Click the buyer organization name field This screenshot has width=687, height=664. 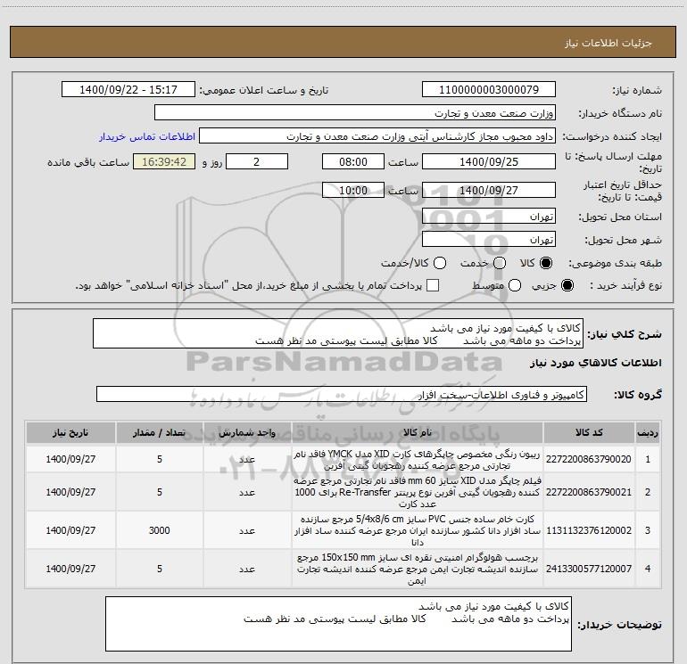[x=355, y=113]
